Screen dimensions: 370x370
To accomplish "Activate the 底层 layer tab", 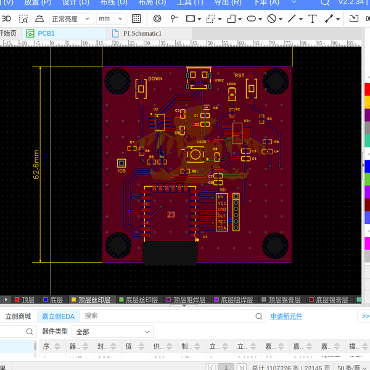I will coord(53,300).
